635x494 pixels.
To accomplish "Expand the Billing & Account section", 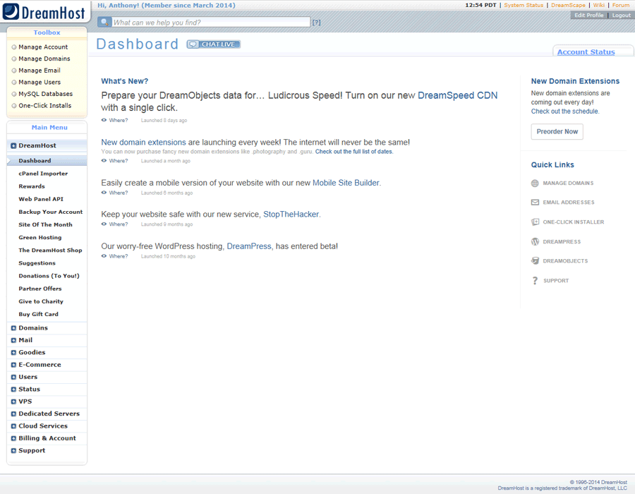I will pos(13,438).
